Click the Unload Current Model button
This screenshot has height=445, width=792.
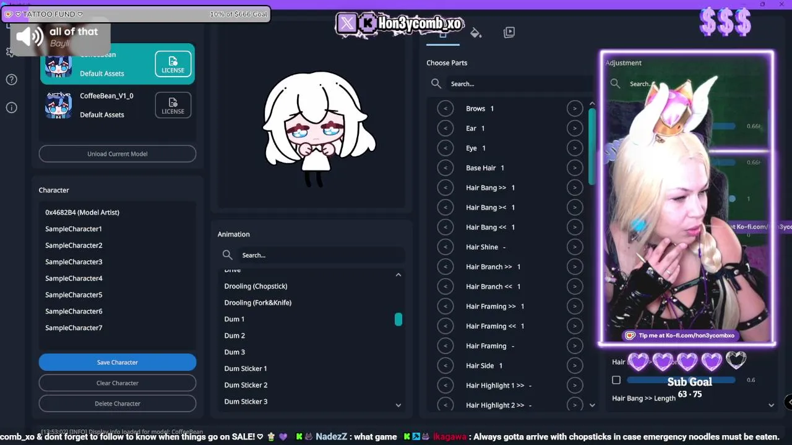coord(118,154)
